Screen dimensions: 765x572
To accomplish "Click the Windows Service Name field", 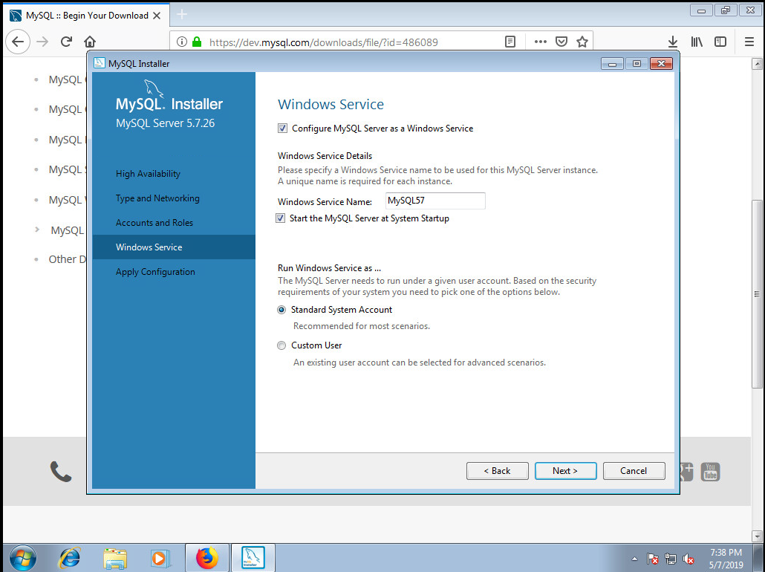I will (435, 201).
